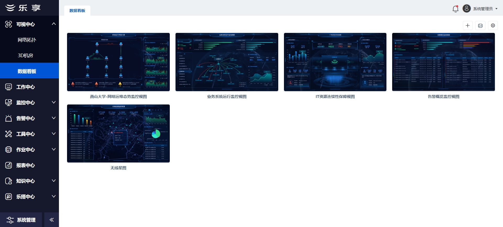Click the plus icon to add dashboard
This screenshot has height=227, width=503.
[x=468, y=26]
